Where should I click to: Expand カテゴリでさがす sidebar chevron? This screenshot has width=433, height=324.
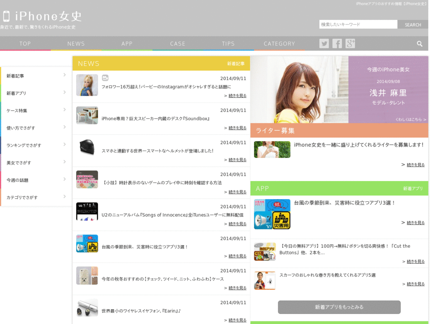pyautogui.click(x=64, y=197)
